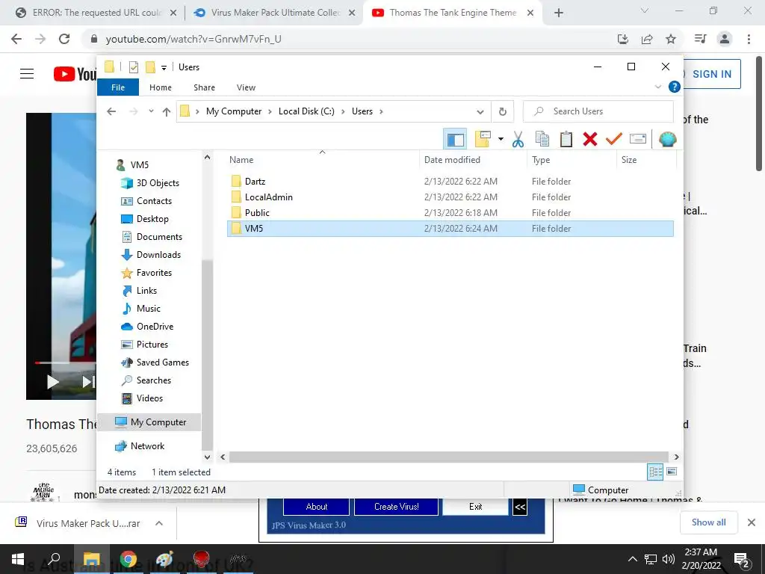Open the Share ribbon tab
The width and height of the screenshot is (765, 574).
tap(204, 87)
